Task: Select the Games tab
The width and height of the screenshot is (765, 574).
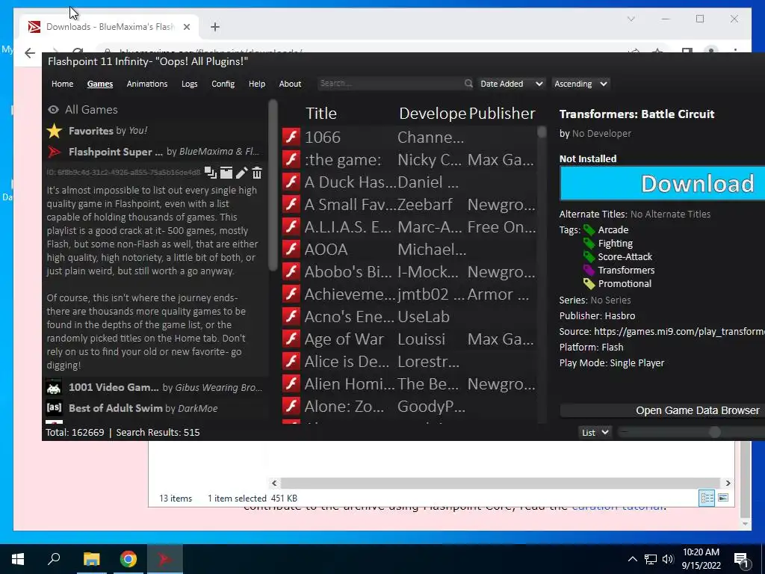Action: coord(100,84)
